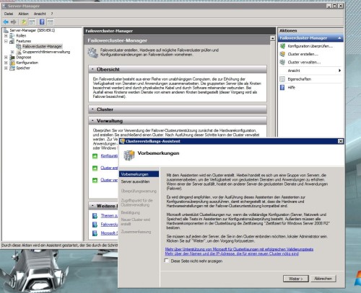Toggle the Action pane toolbar icon
Screen dimensions: 361x293
click(50, 22)
